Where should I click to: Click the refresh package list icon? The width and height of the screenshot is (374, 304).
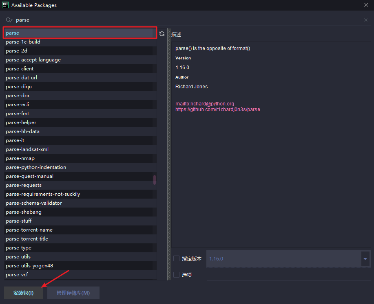162,34
